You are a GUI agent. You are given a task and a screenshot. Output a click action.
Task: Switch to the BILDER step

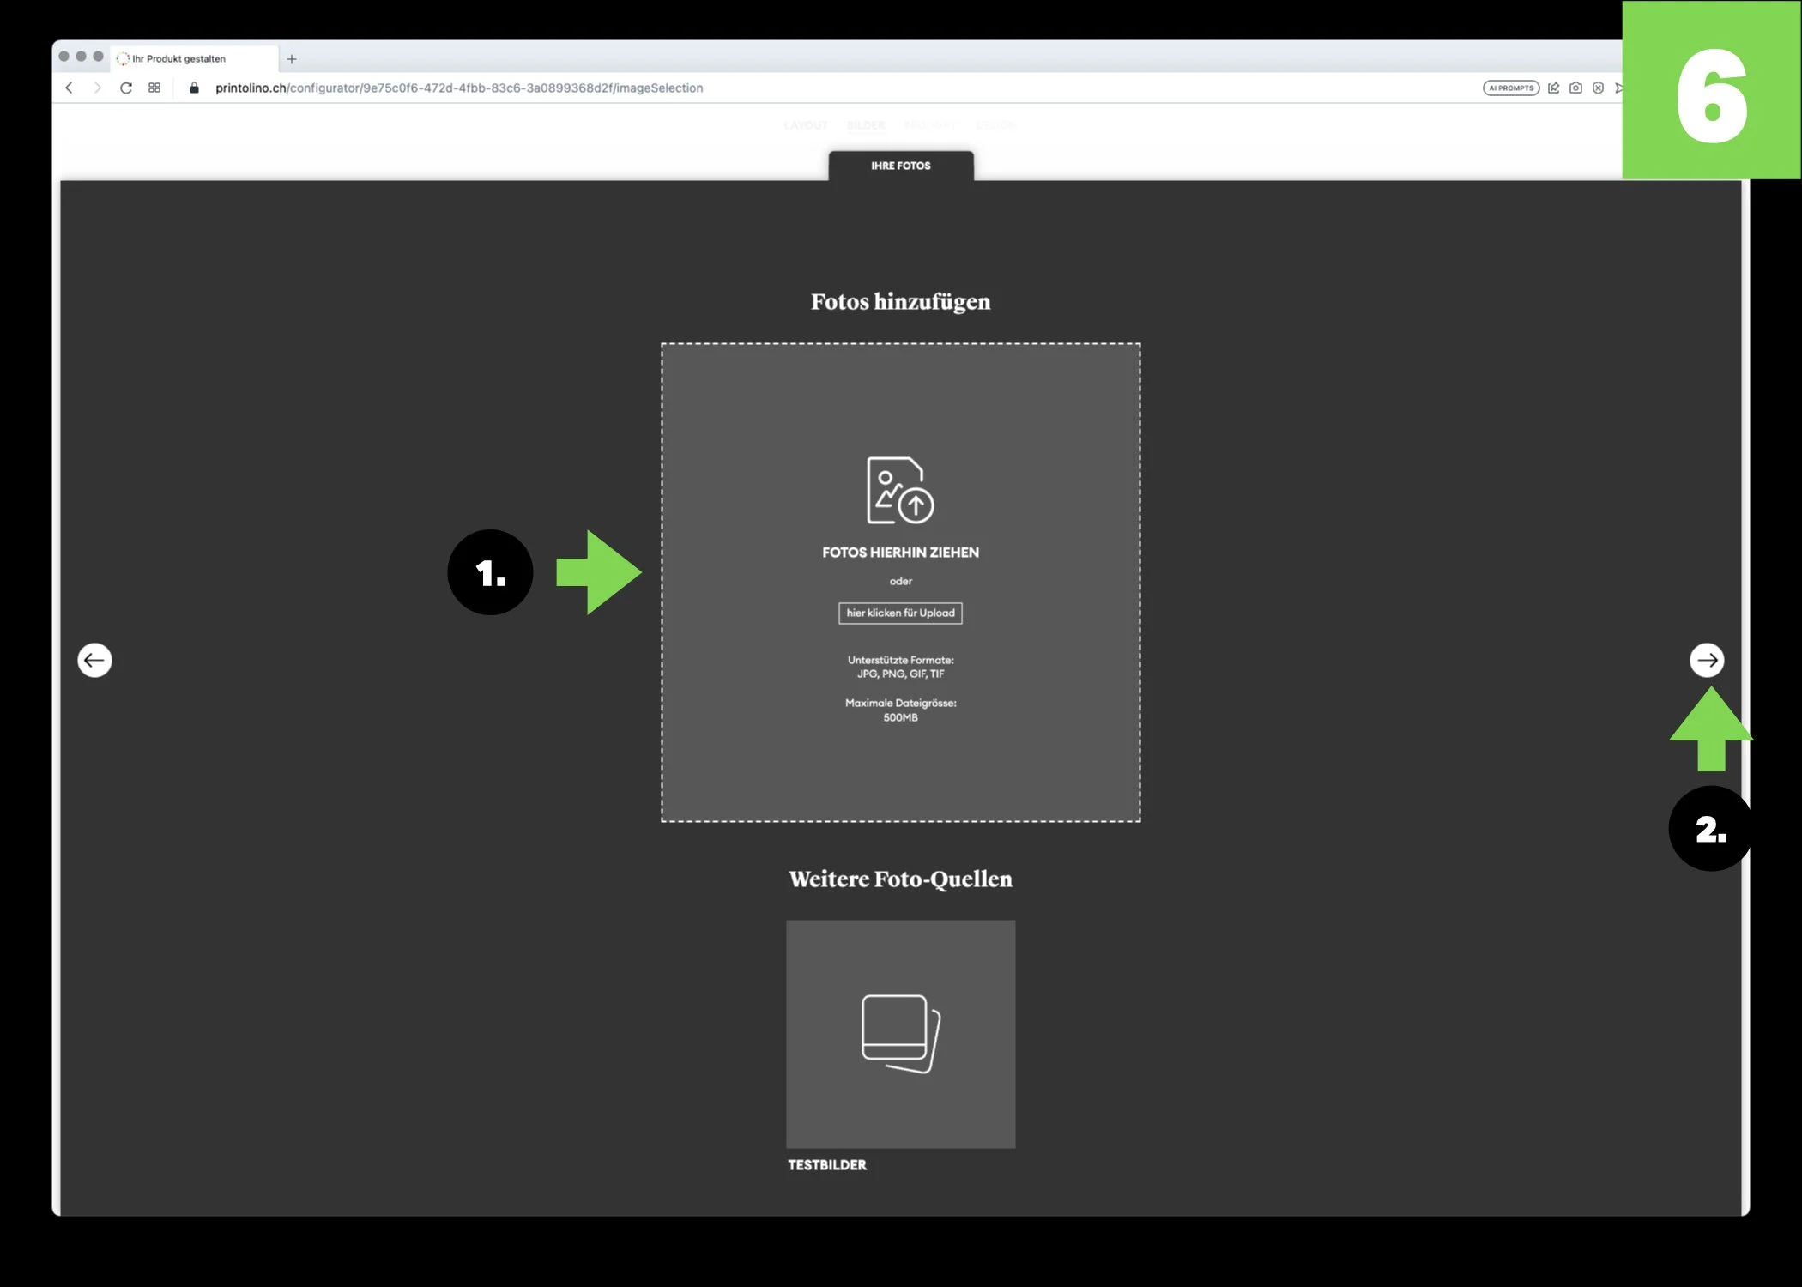pyautogui.click(x=865, y=125)
